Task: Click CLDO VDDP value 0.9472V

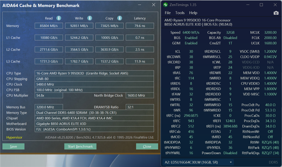Action: click(270, 57)
